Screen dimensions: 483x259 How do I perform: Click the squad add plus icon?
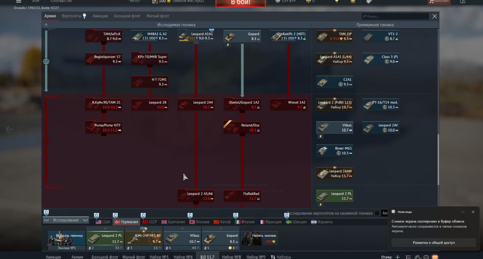coord(397,257)
